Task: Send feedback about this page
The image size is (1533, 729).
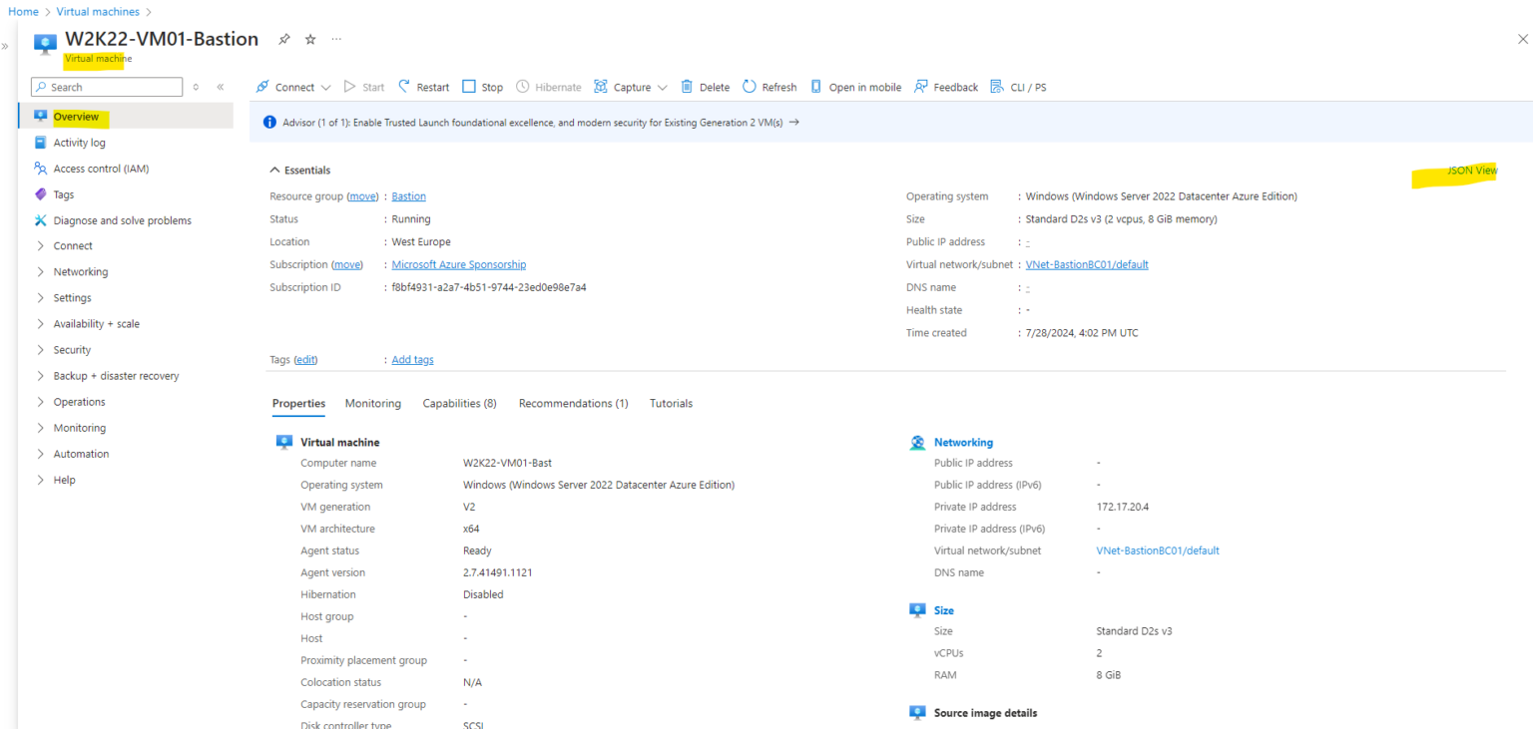Action: click(945, 87)
